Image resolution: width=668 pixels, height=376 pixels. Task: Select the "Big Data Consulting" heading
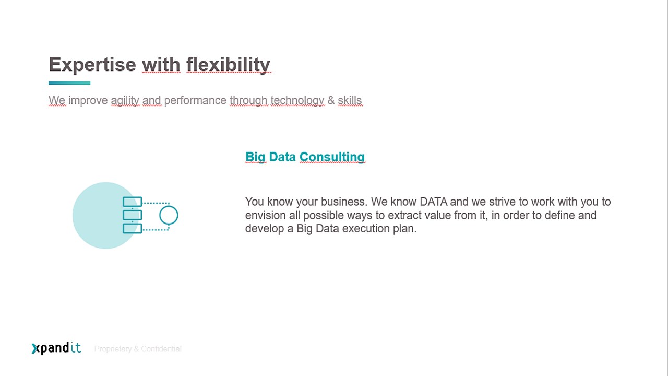coord(305,157)
